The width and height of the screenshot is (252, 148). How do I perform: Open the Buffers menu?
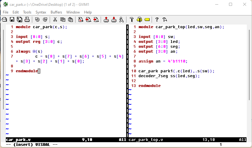(x=56, y=12)
